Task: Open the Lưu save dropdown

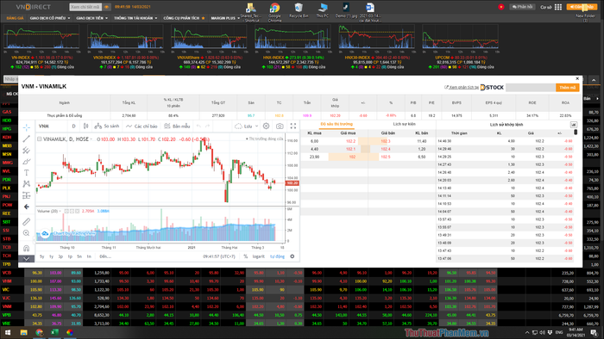Action: pos(247,126)
